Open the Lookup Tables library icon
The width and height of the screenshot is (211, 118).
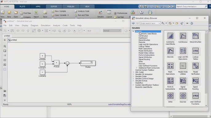196,51
